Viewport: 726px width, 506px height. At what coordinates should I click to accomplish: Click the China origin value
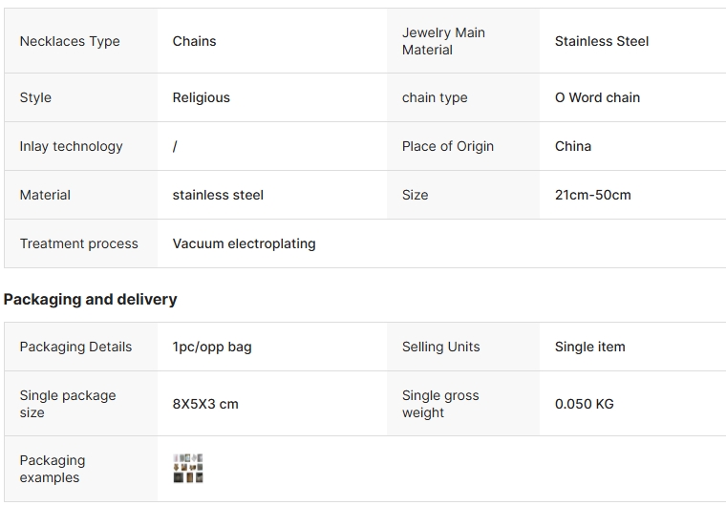[573, 146]
